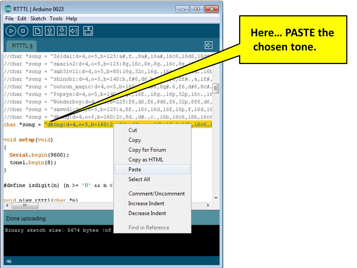This screenshot has height=268, width=357.
Task: Click the horizontal scrollbar right arrow
Action: point(208,205)
